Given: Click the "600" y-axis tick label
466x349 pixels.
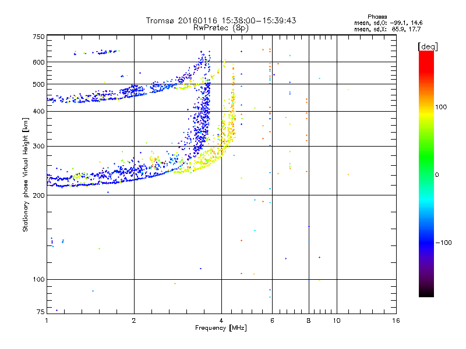Looking at the screenshot, I should (x=39, y=62).
